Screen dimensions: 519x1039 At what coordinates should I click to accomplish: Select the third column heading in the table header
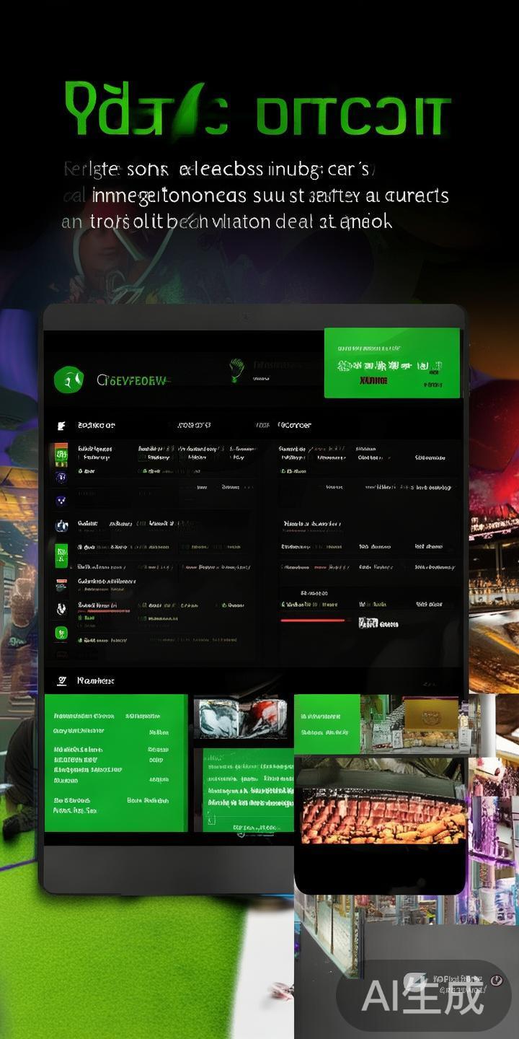click(x=294, y=425)
